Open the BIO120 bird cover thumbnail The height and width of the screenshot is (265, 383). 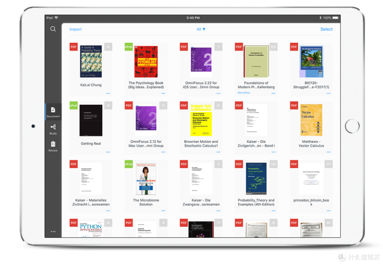coord(311,61)
